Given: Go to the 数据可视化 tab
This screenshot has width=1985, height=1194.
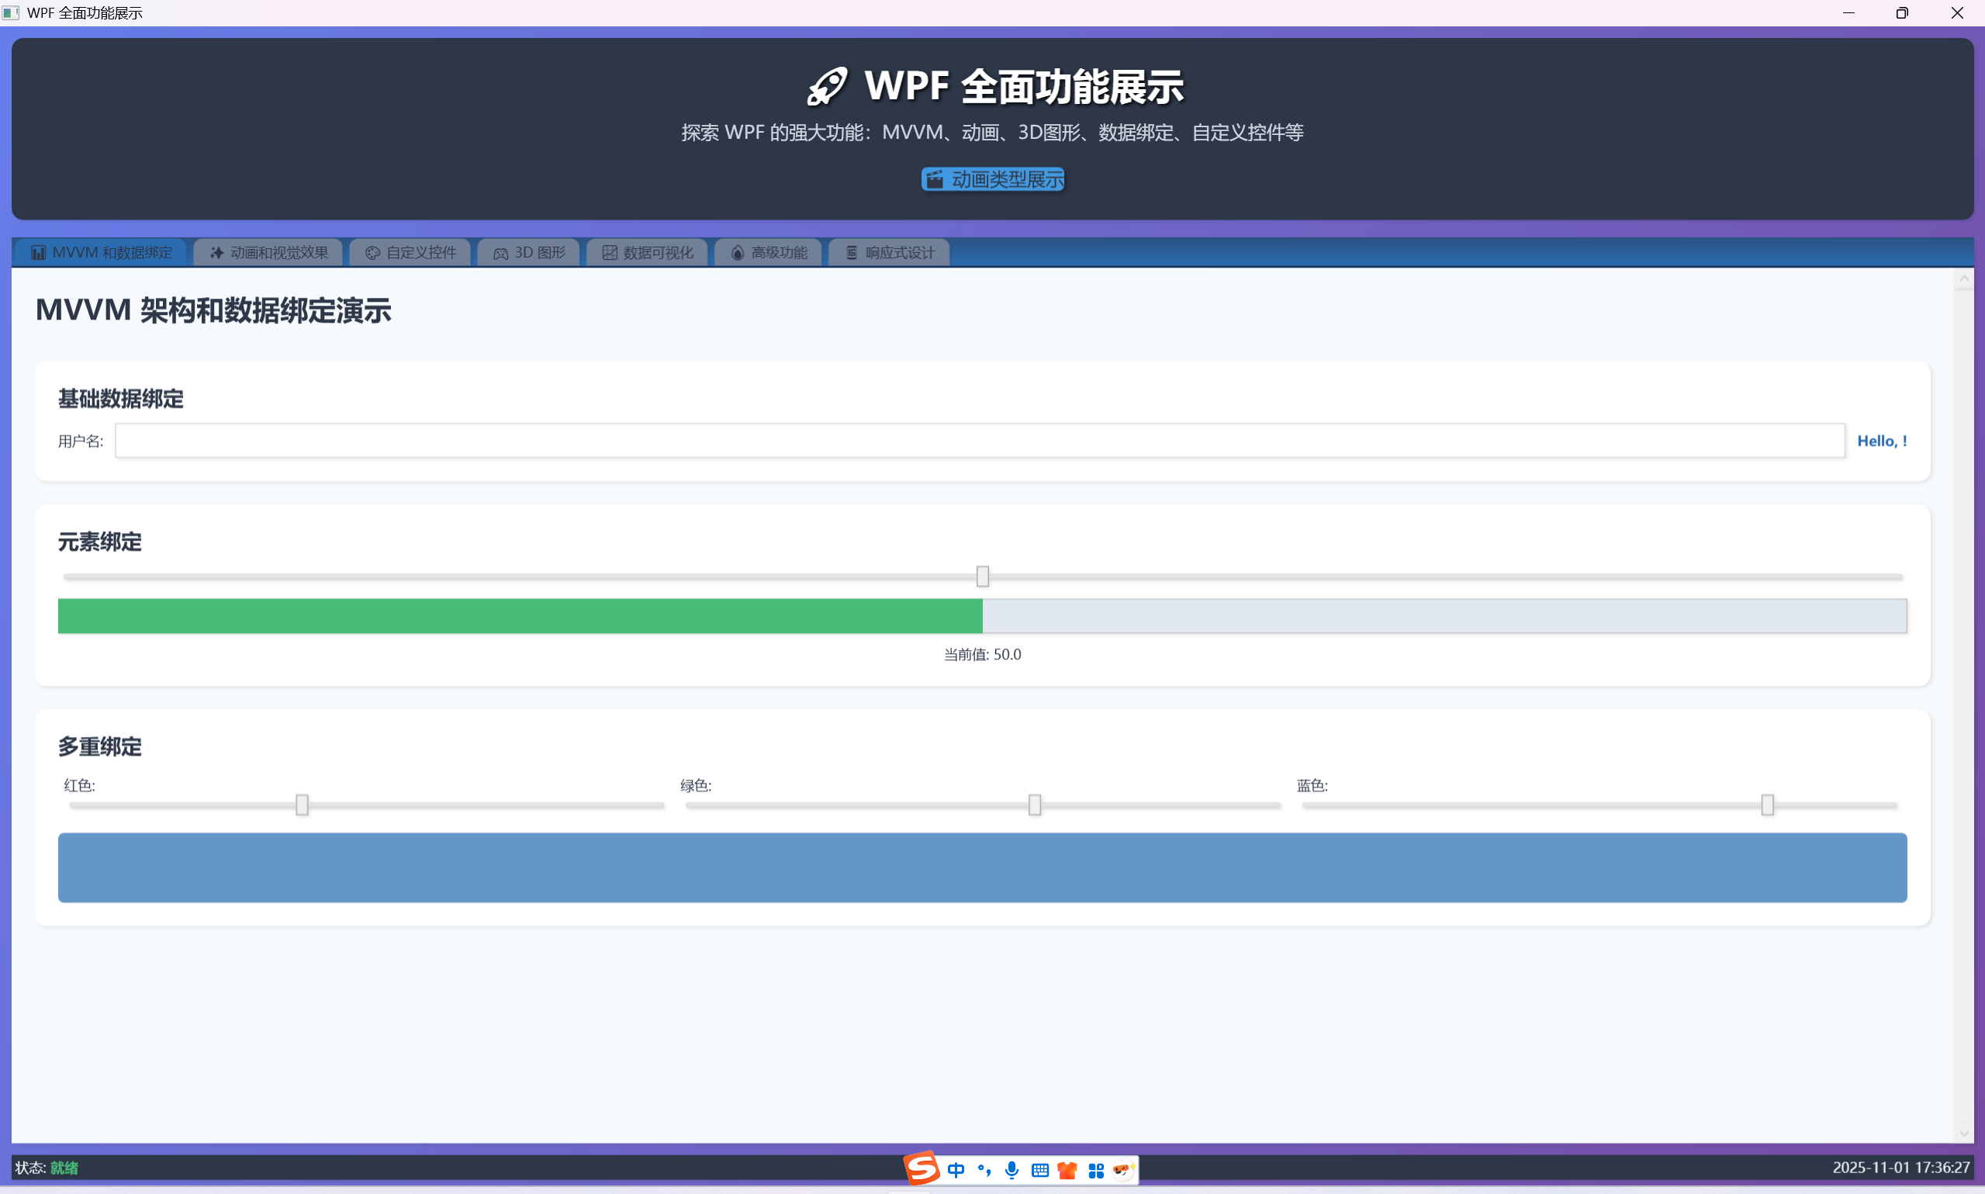Looking at the screenshot, I should [648, 253].
